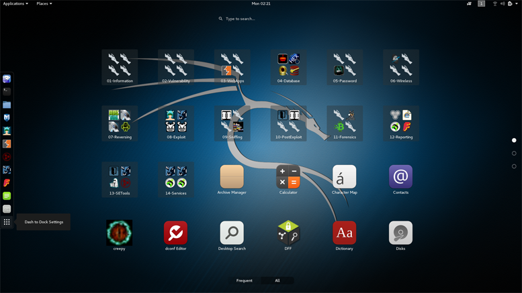Open the 03-WebApps app folder

tap(232, 68)
